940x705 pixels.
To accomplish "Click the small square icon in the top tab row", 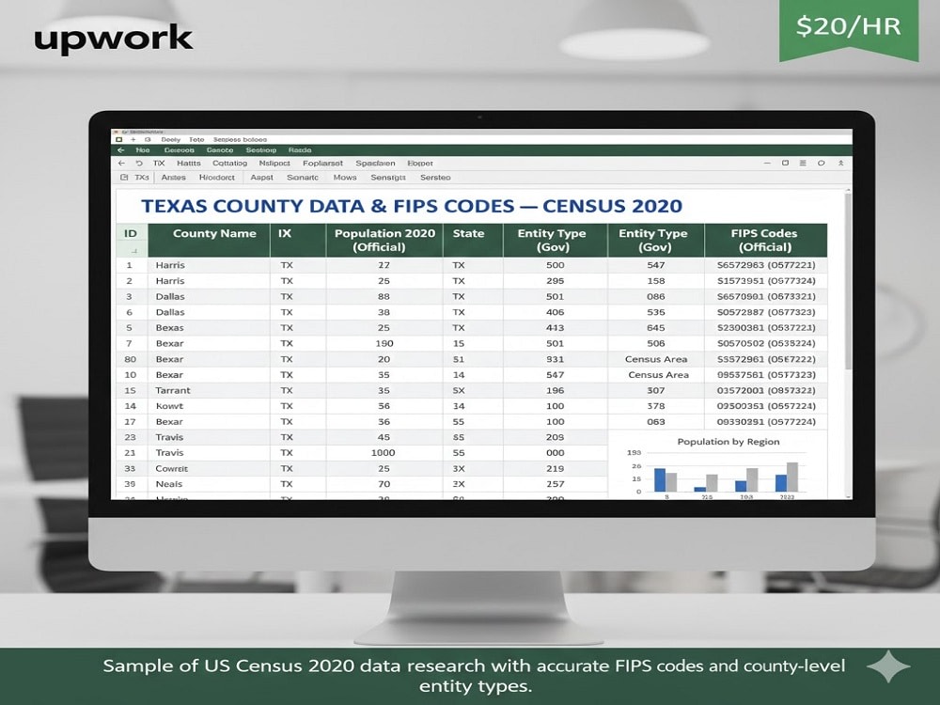I will [118, 140].
